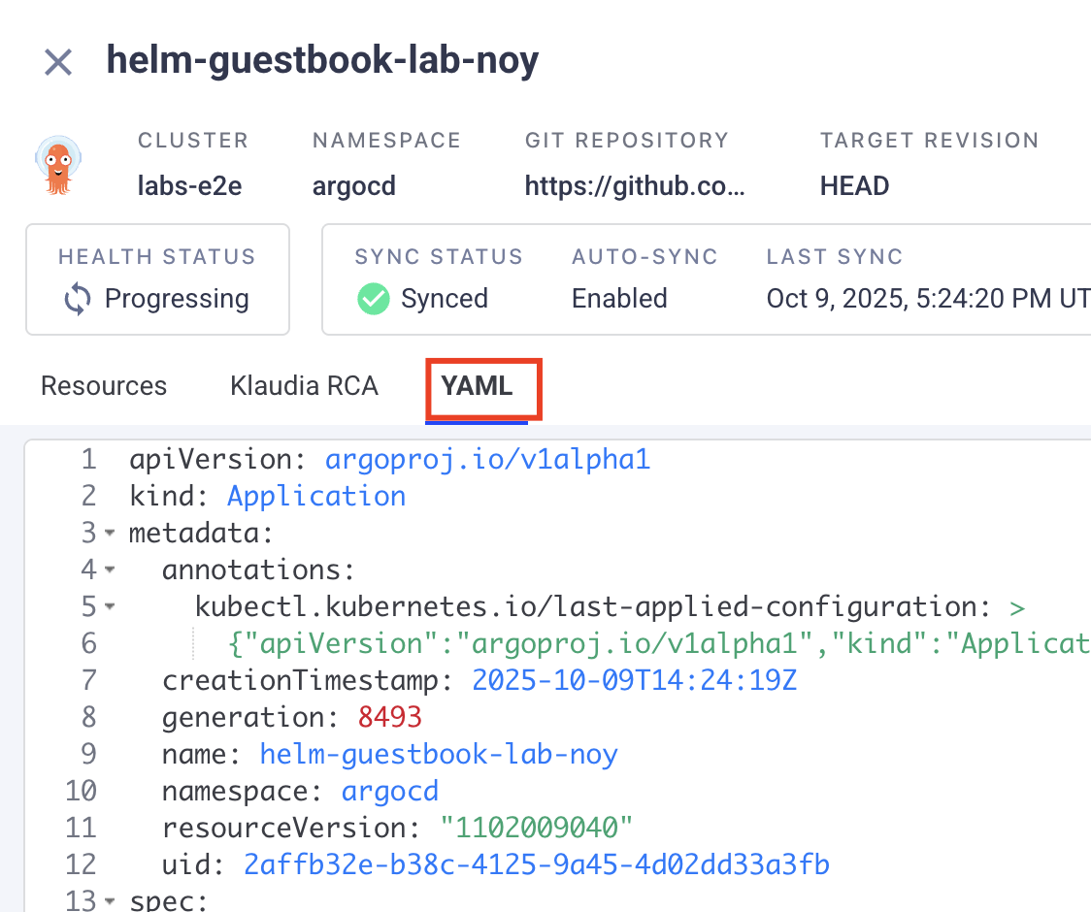Select the highlighted YAML tab
The height and width of the screenshot is (912, 1091).
coord(482,385)
